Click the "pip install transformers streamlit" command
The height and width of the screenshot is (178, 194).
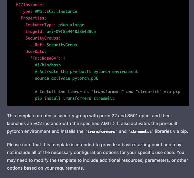pos(75,98)
